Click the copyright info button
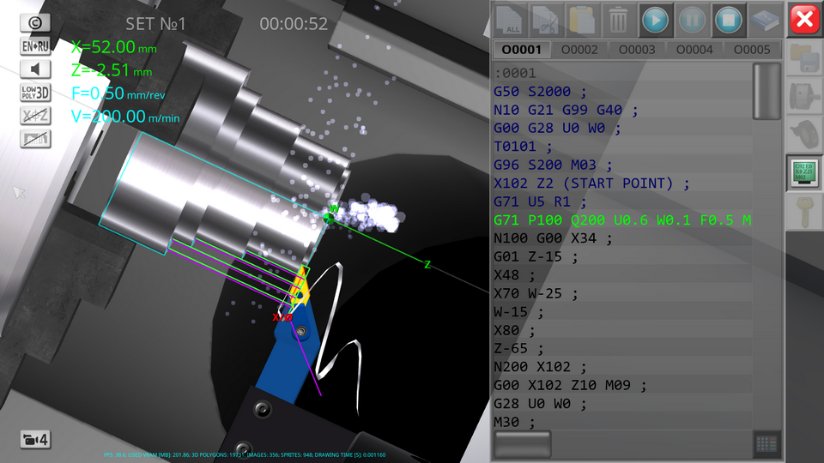The height and width of the screenshot is (463, 824). 35,23
